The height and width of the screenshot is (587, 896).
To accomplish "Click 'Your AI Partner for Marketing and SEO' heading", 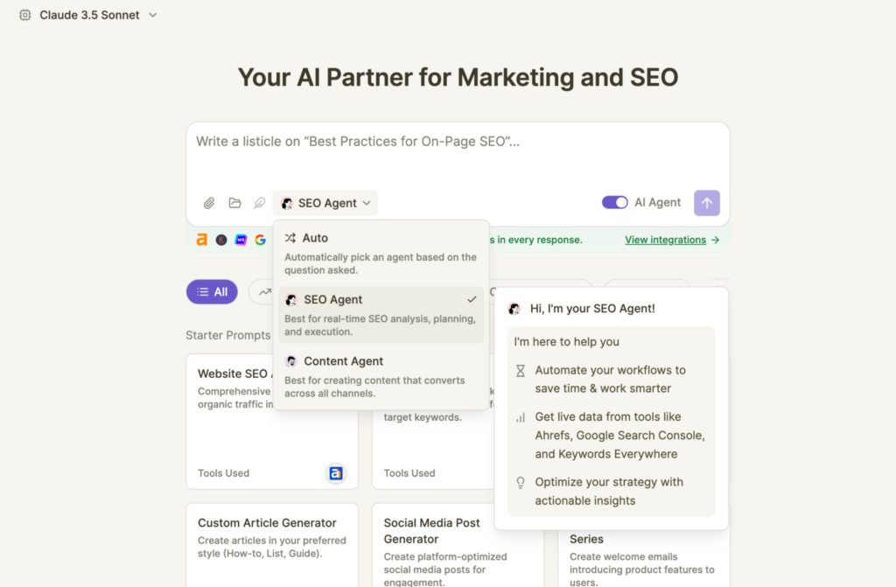I will pos(458,77).
